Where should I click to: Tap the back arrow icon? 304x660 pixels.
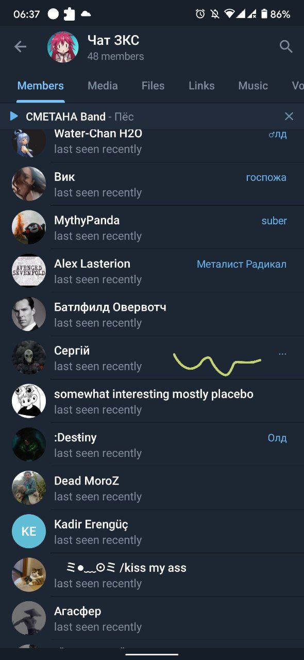pyautogui.click(x=20, y=47)
